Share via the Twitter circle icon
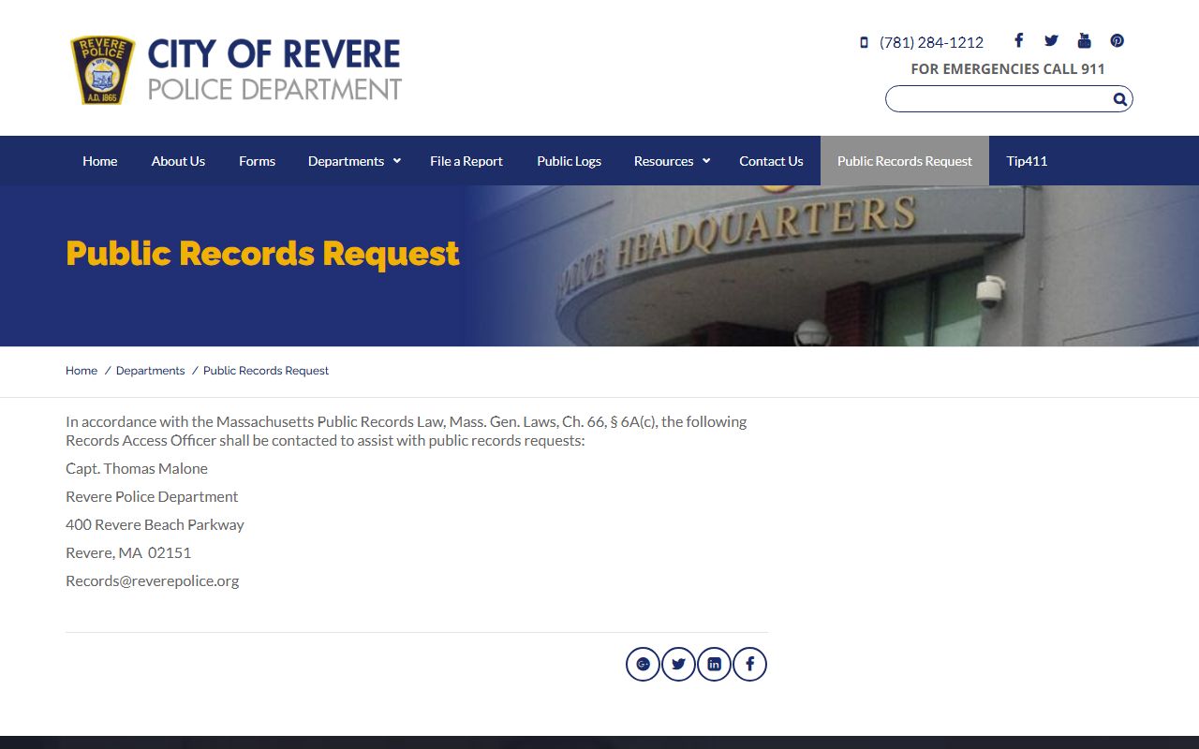 pos(678,664)
